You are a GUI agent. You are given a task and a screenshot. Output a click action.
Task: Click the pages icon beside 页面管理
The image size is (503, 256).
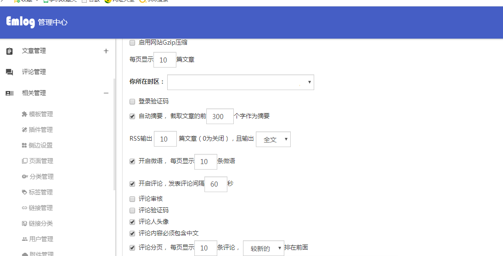click(x=24, y=161)
